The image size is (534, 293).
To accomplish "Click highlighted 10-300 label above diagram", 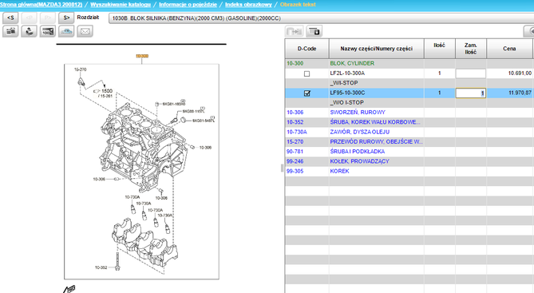I will [x=142, y=56].
